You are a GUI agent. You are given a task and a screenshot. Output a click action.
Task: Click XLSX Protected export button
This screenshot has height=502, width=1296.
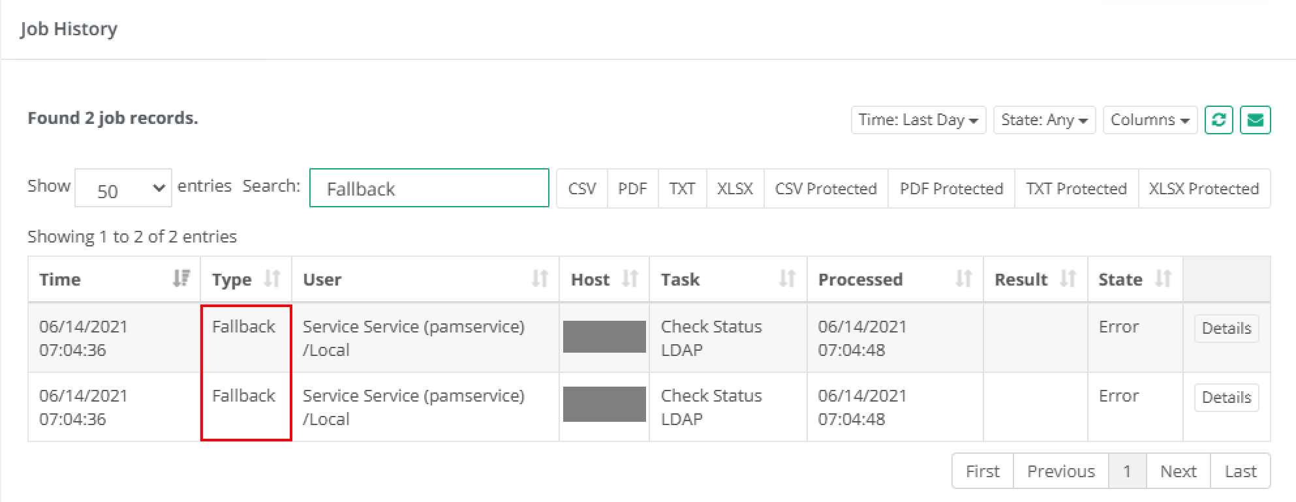(x=1204, y=188)
